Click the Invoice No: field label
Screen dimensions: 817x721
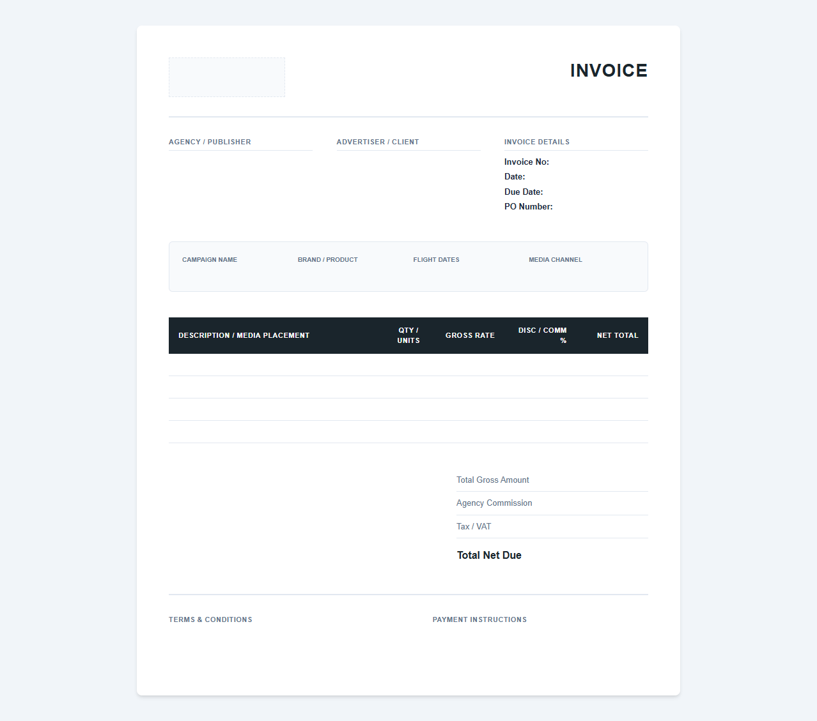tap(527, 162)
